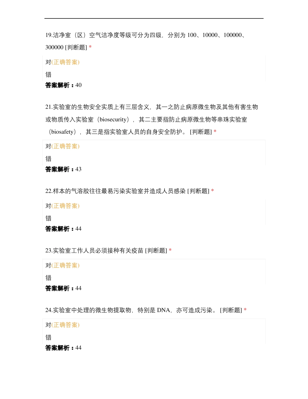Screen dimensions: 308x399
Task: Click 答案解析 44 under question 22
Action: [63, 229]
